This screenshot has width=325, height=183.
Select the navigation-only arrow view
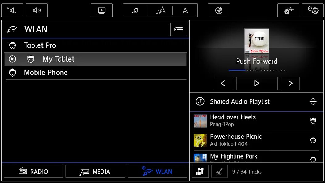pyautogui.click(x=185, y=11)
